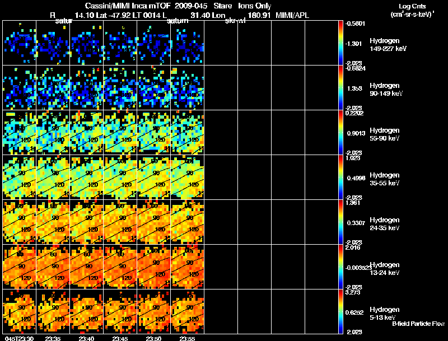Click the '3.273' color scale maximum value

click(353, 292)
